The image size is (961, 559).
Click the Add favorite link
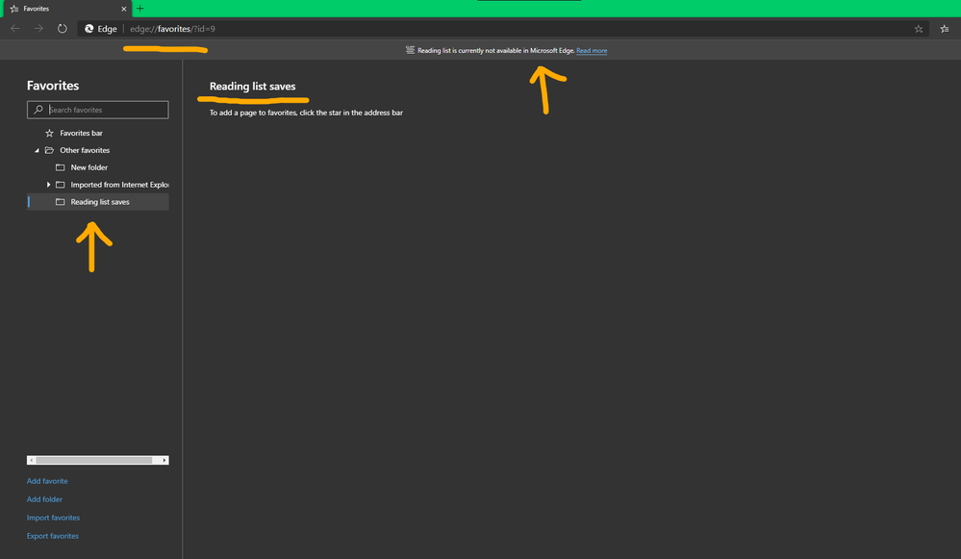pyautogui.click(x=47, y=481)
